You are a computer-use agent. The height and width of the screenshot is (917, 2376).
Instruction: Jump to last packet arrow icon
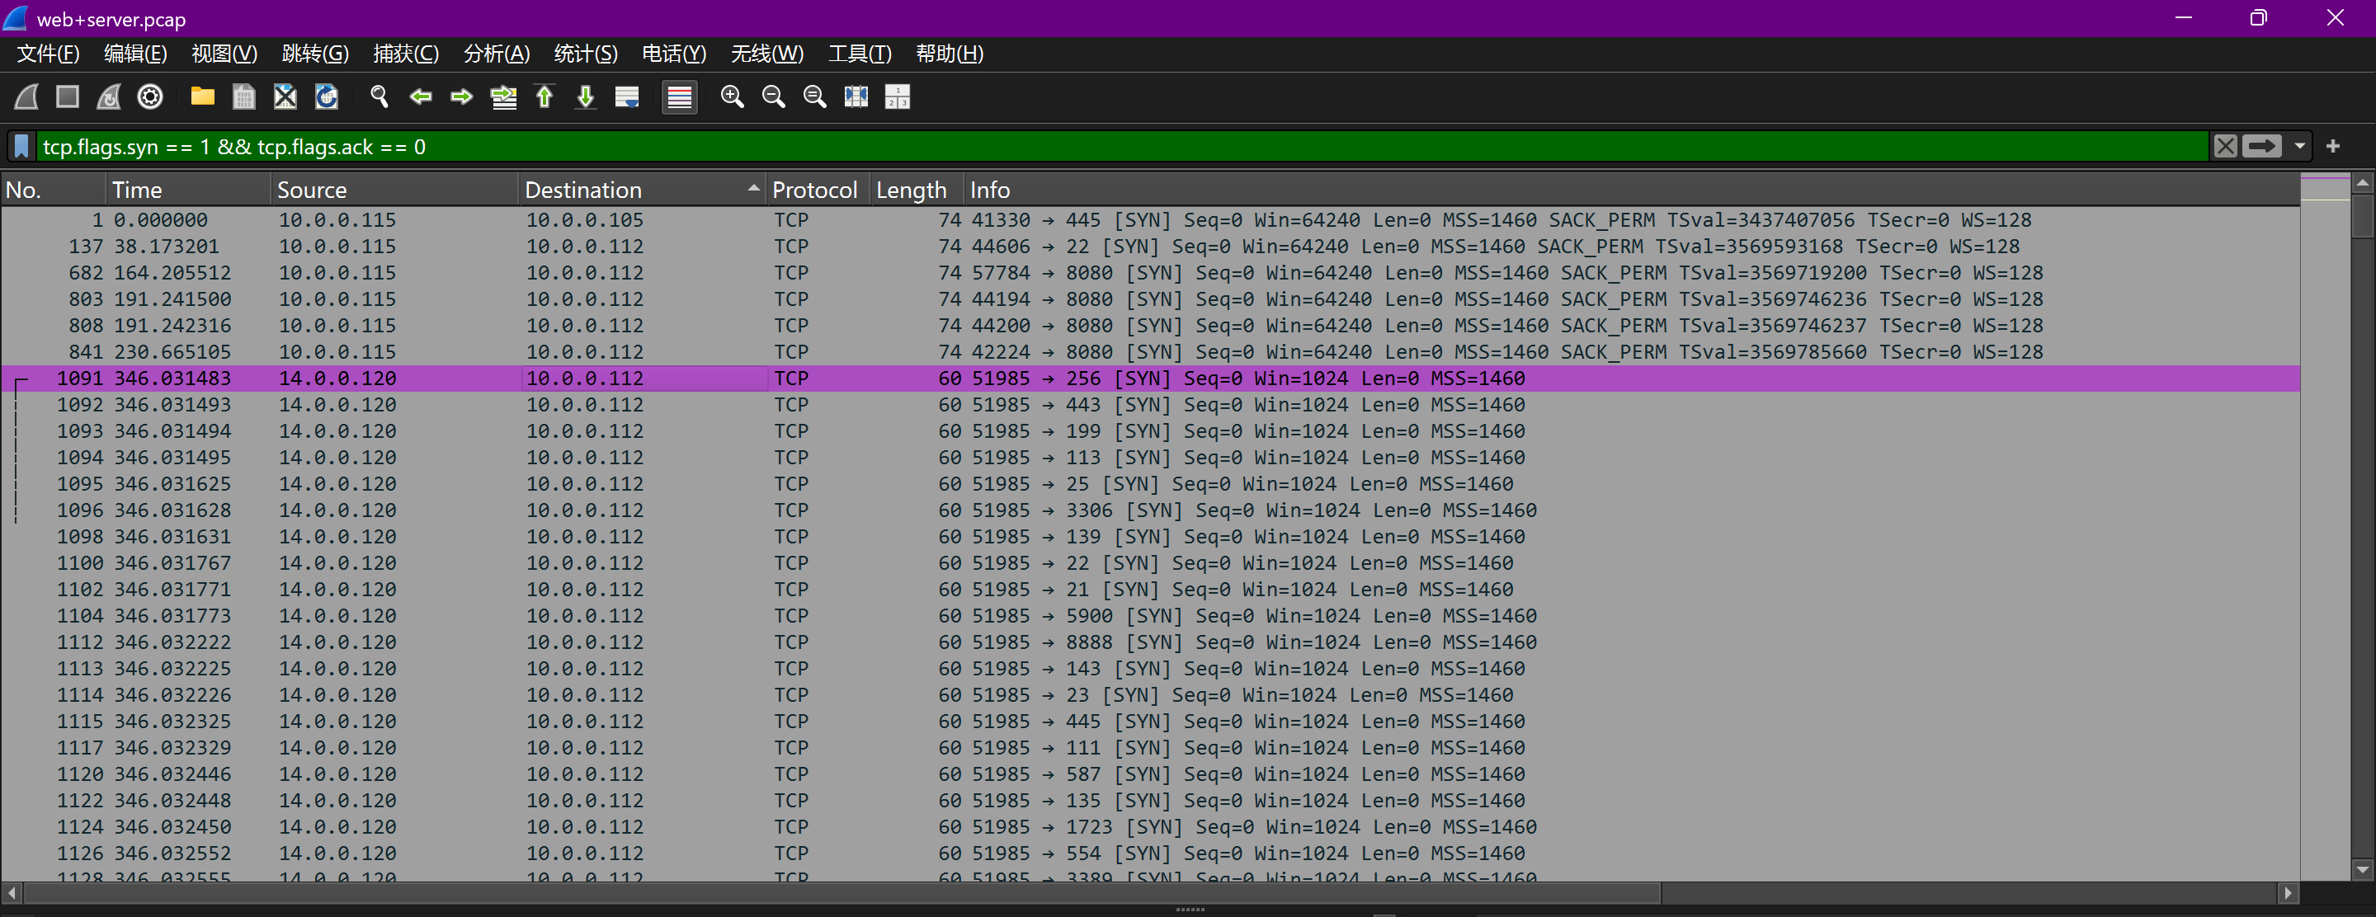coord(586,96)
